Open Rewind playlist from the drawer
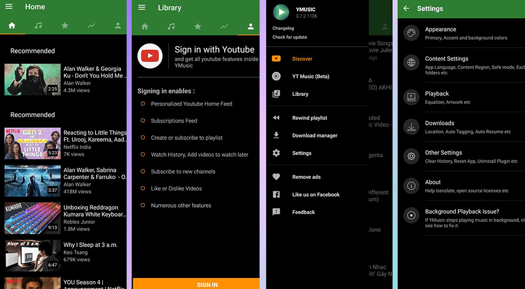525x289 pixels. [309, 118]
